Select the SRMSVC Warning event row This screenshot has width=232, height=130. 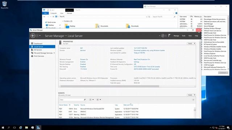pos(127,114)
